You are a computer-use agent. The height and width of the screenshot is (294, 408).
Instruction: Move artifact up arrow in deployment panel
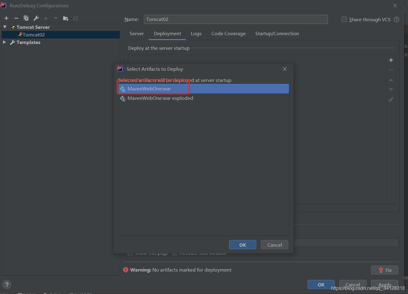coord(391,80)
